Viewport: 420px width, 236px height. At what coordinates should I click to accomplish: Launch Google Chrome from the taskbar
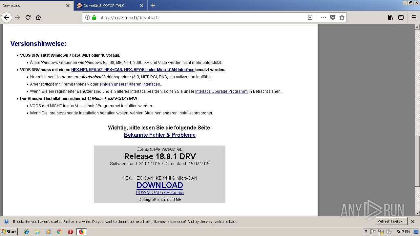pos(59,232)
